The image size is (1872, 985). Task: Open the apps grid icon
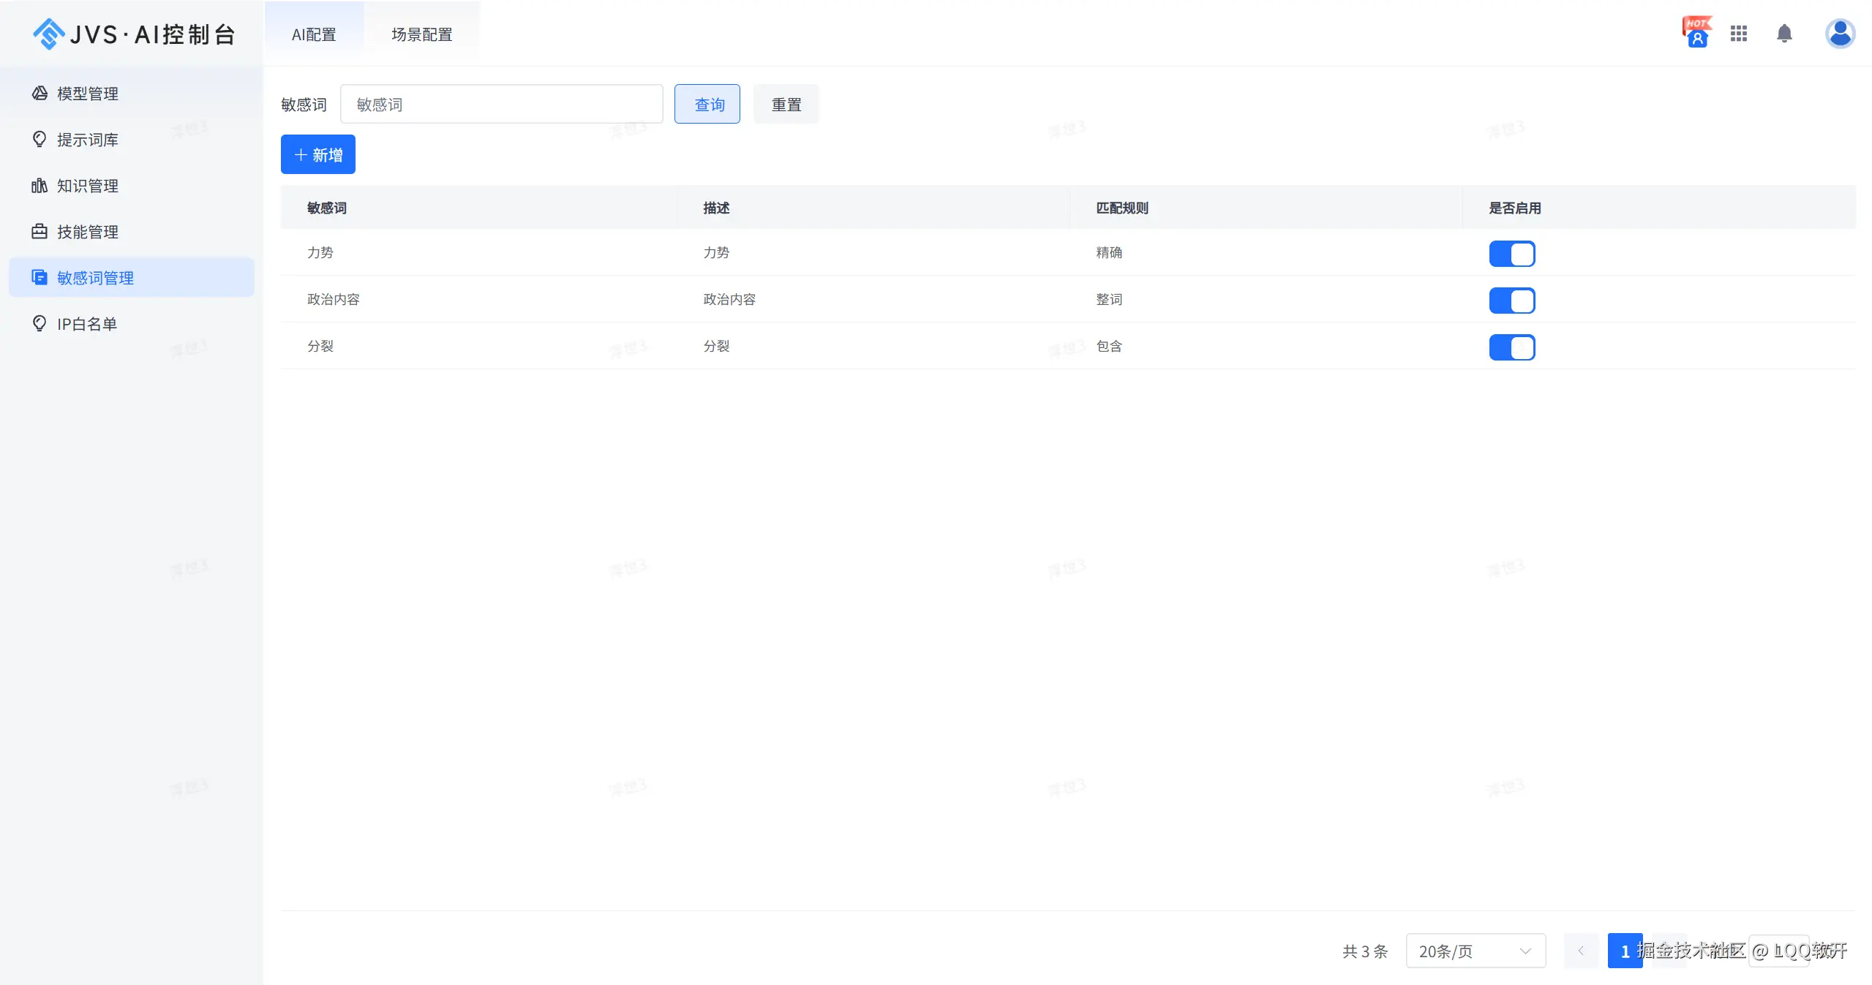tap(1739, 34)
